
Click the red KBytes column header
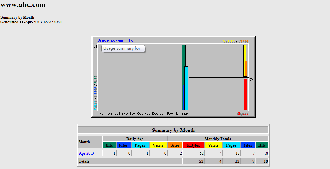[194, 145]
